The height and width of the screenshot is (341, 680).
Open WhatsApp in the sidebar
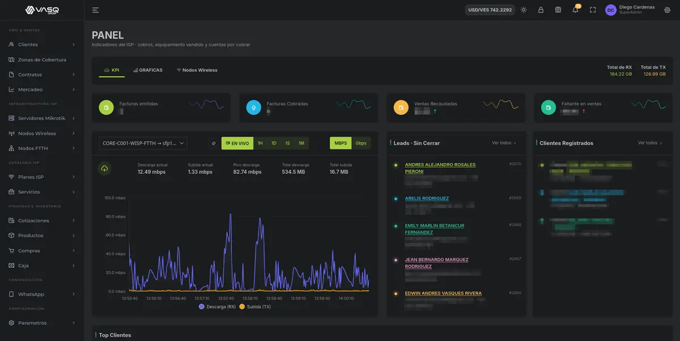(42, 294)
